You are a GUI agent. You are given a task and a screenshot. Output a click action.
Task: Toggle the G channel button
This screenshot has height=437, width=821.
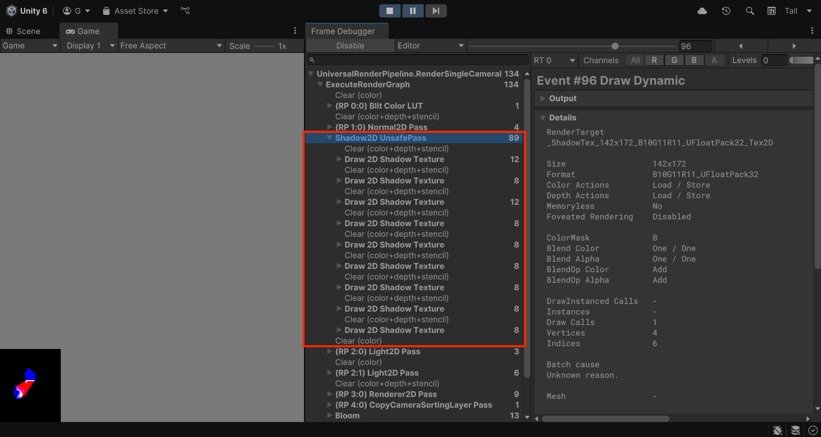[x=674, y=60]
